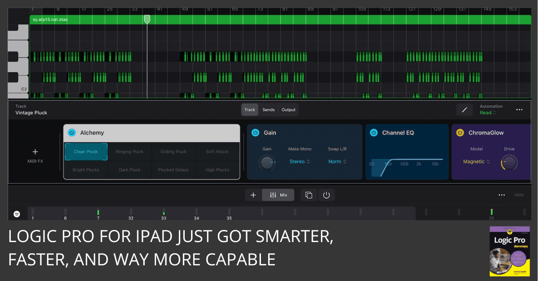
Task: Click the copy plug-ins icon right of Mix
Action: (309, 195)
